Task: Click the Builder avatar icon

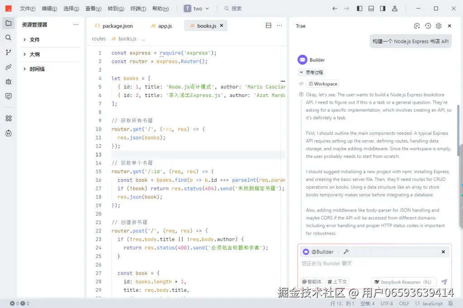Action: (x=302, y=60)
